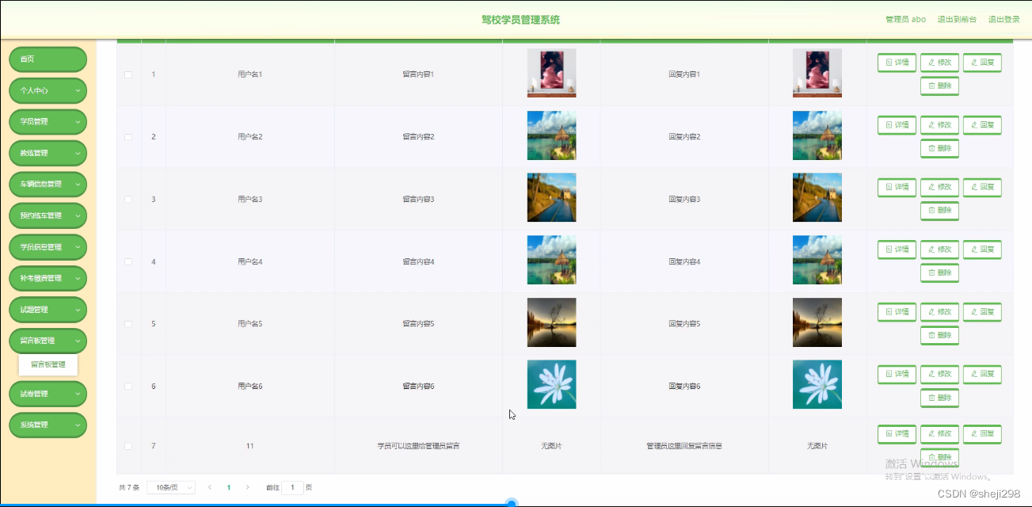Reply to 留言内容3 with the 回复 icon
The height and width of the screenshot is (507, 1032).
click(x=982, y=187)
